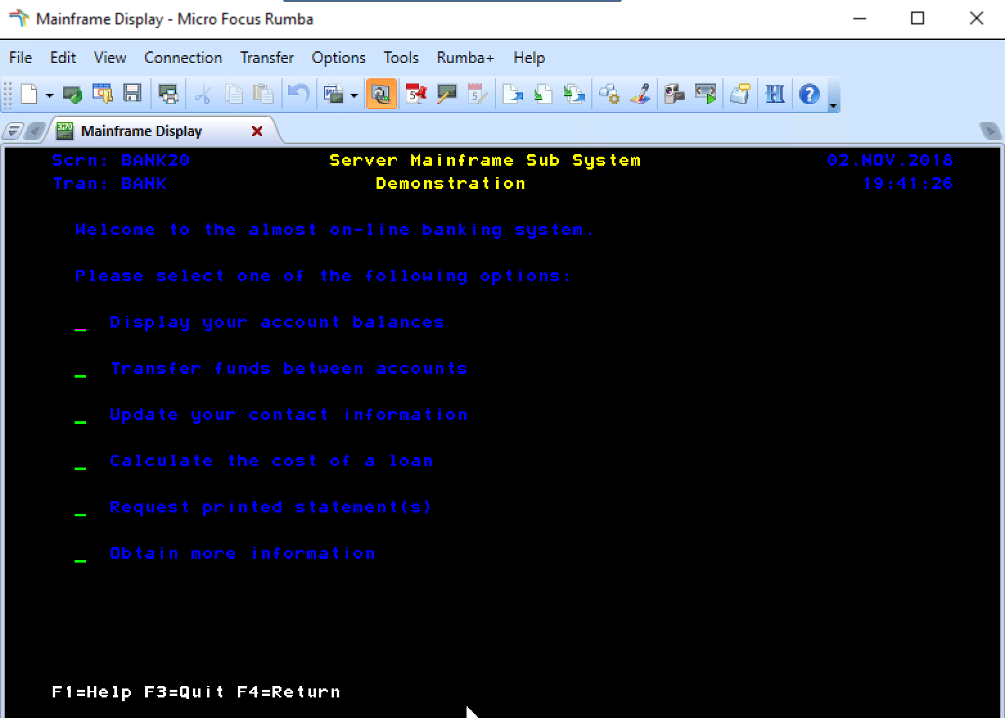The height and width of the screenshot is (718, 1005).
Task: Click the scroll tabs left arrow
Action: (35, 131)
